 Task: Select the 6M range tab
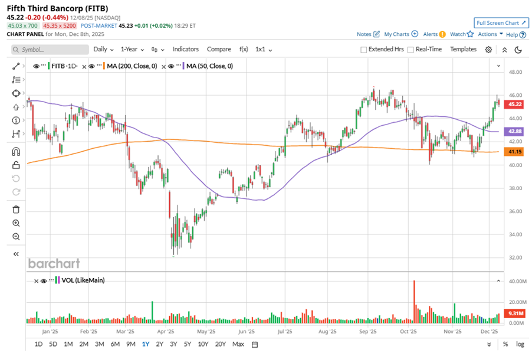(x=115, y=344)
